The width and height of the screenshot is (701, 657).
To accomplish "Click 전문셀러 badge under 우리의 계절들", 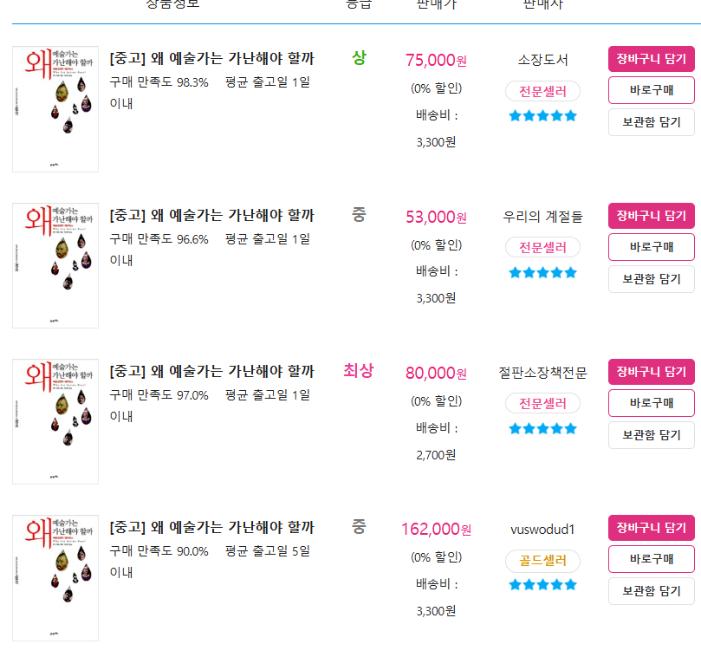I will coord(542,247).
